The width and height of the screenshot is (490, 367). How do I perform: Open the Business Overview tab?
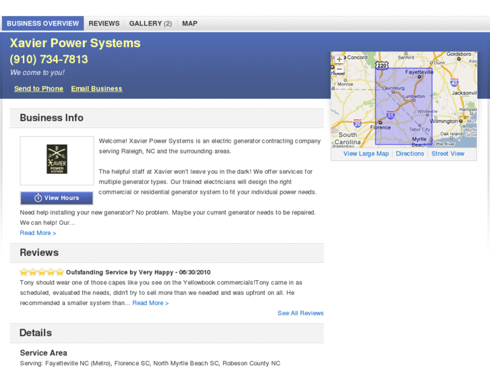[x=43, y=24]
